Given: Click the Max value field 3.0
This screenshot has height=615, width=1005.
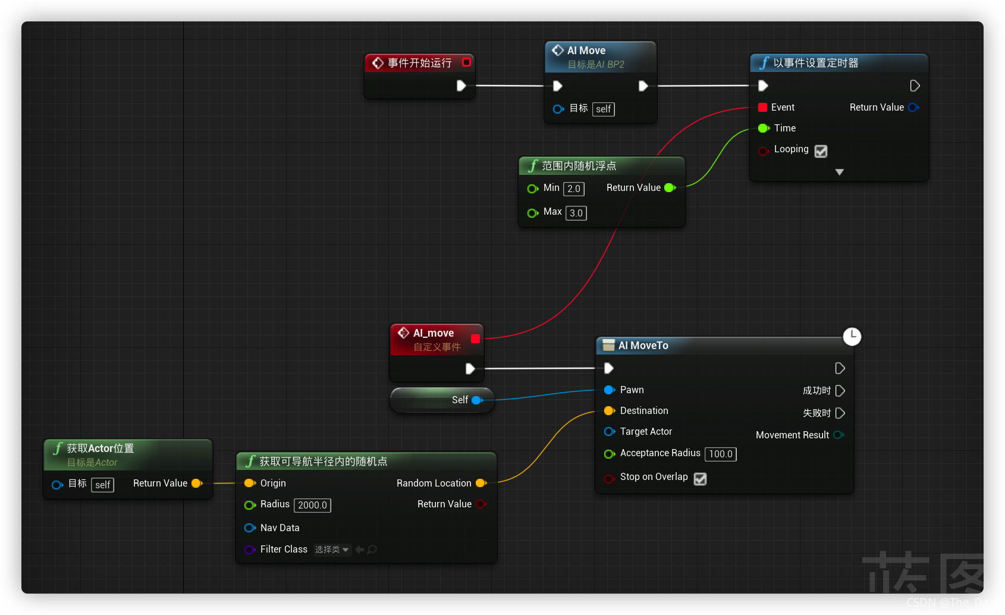Looking at the screenshot, I should pos(576,213).
